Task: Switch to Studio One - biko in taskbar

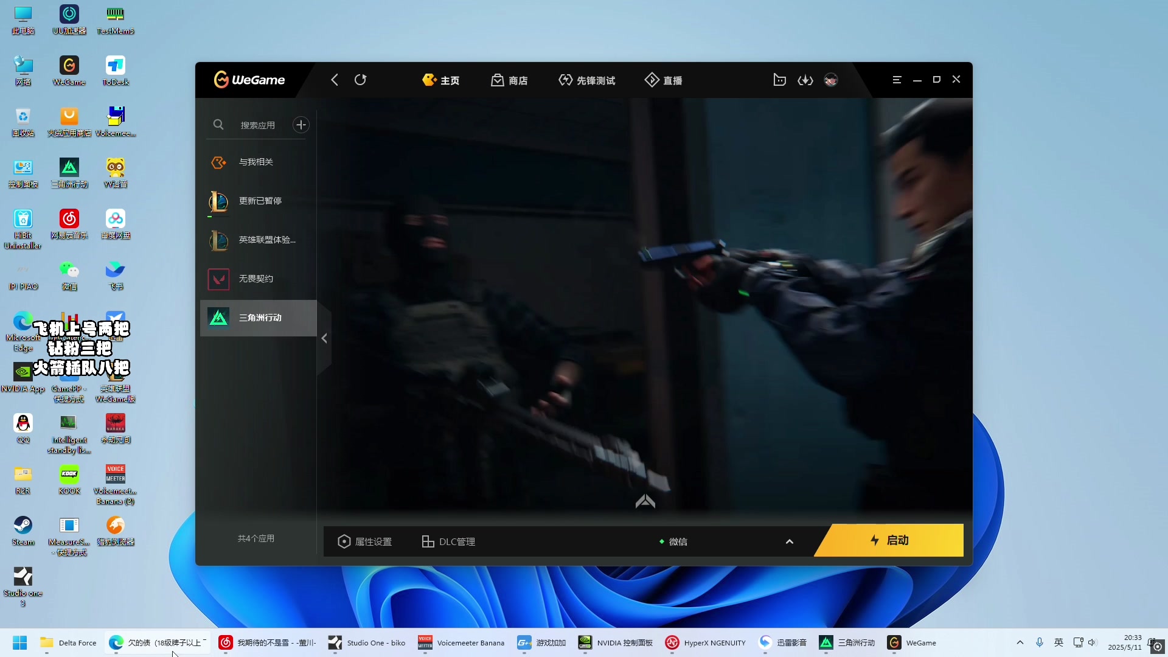Action: coord(367,642)
